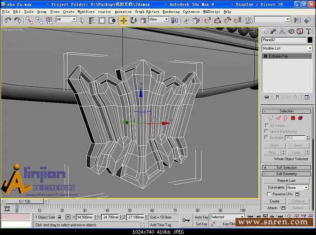Toggle the Window/Crossing selection icon

[x=112, y=20]
